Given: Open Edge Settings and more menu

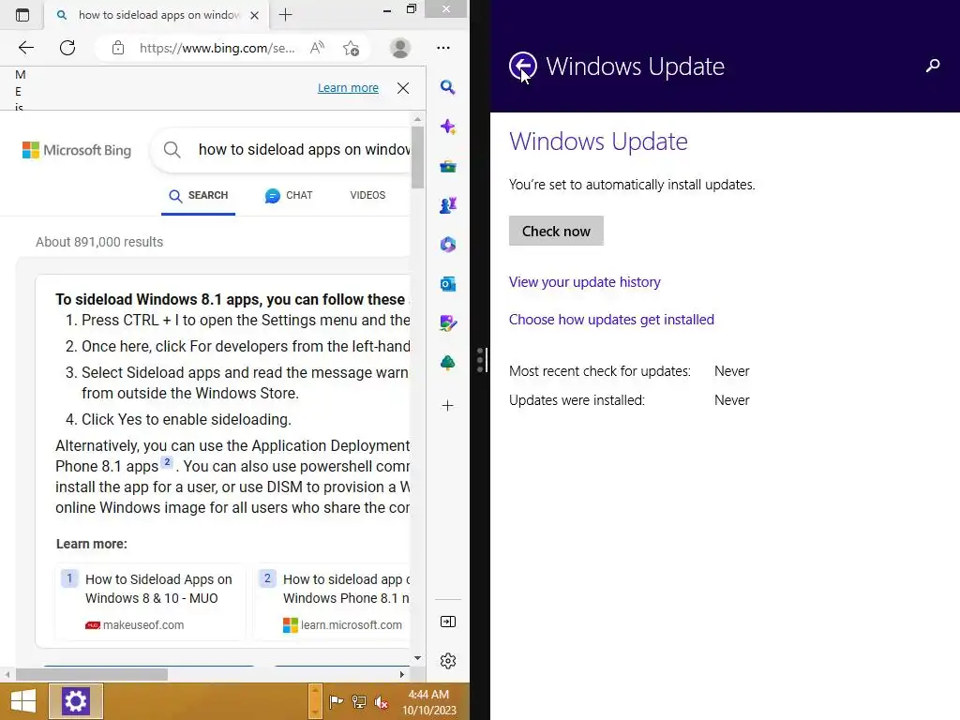Looking at the screenshot, I should click(443, 48).
